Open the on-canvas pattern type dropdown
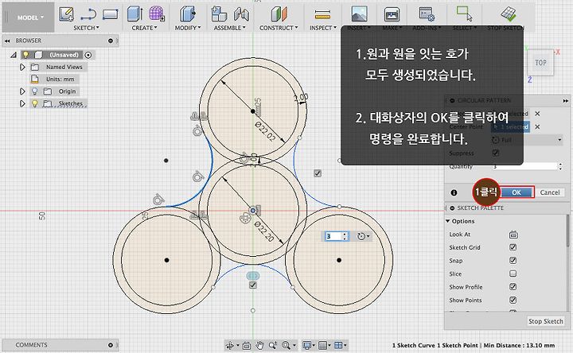The height and width of the screenshot is (353, 573). pos(363,237)
